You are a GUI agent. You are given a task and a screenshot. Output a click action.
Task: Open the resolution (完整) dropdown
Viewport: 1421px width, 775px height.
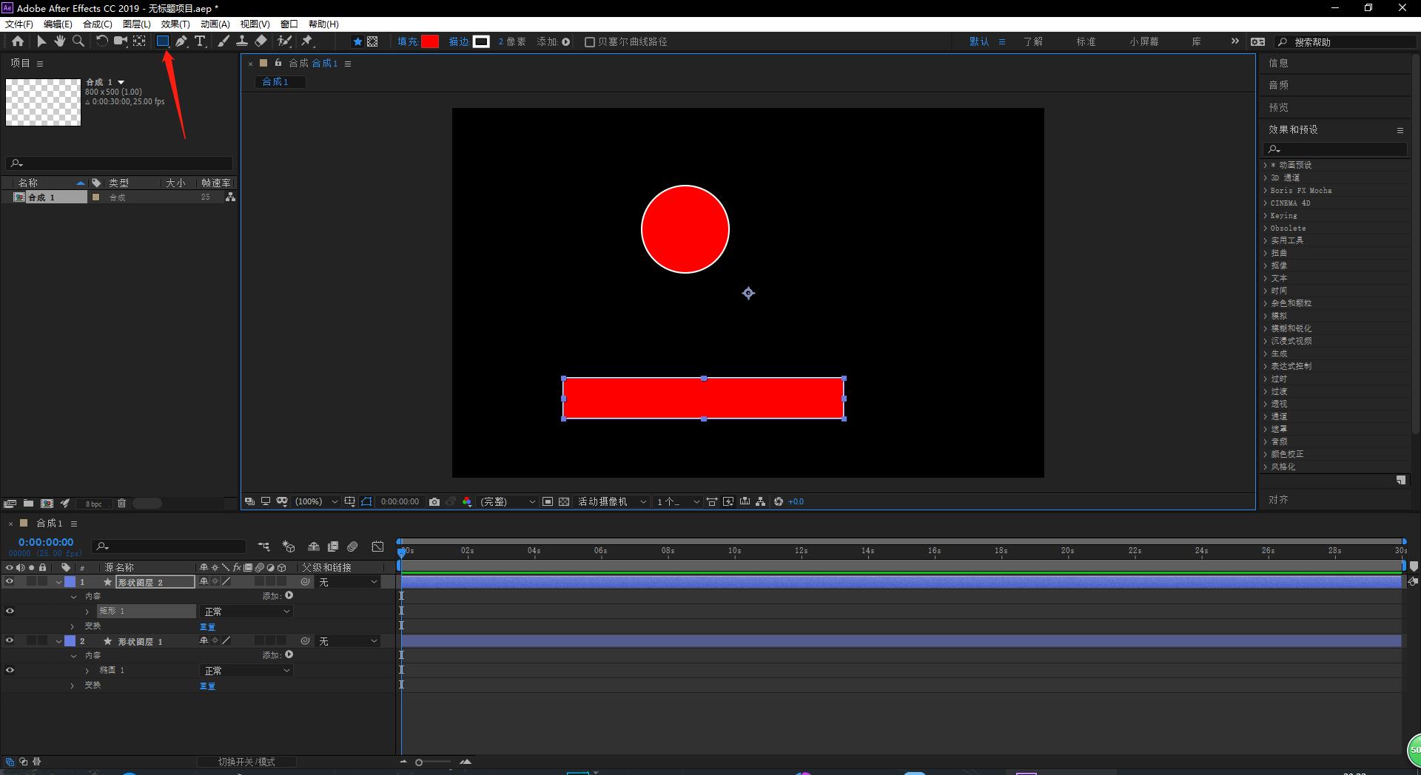[x=508, y=501]
